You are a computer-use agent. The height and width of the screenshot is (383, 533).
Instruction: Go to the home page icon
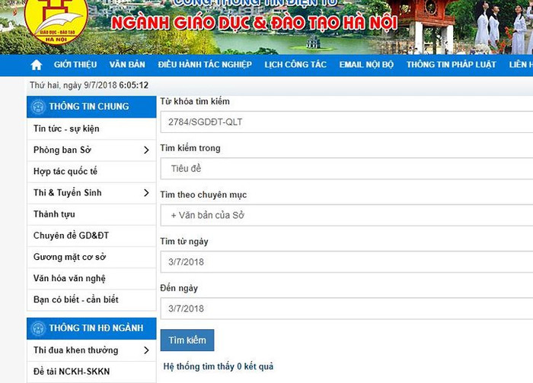pos(37,65)
